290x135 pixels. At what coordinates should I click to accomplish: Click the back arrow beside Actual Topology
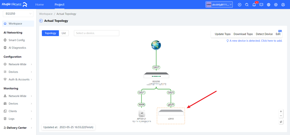[x=41, y=21]
